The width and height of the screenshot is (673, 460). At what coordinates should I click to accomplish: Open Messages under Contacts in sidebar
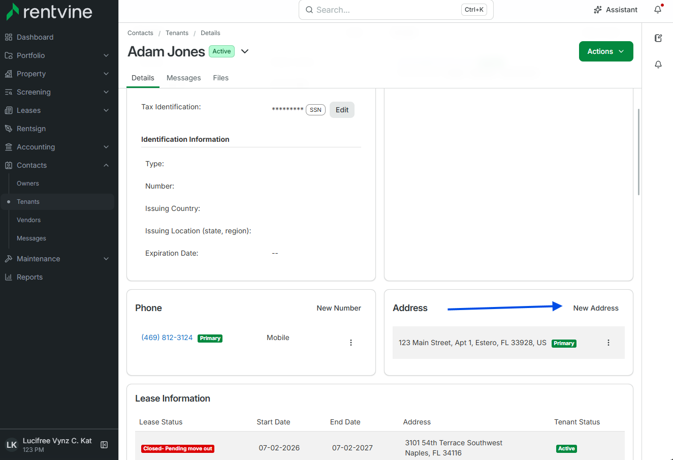coord(31,238)
